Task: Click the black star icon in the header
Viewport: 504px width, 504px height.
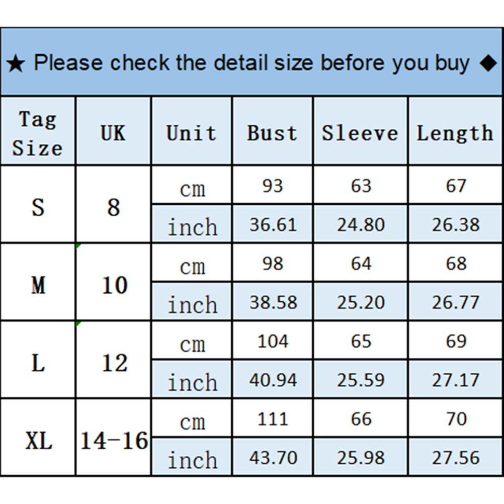Action: [x=16, y=64]
